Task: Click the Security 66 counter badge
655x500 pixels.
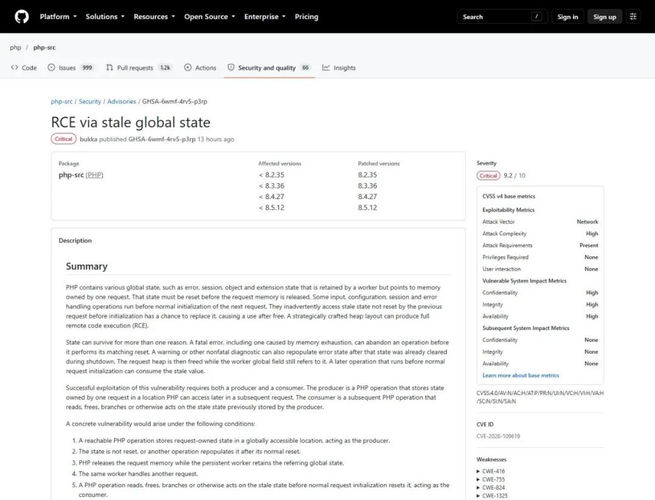Action: [x=305, y=67]
